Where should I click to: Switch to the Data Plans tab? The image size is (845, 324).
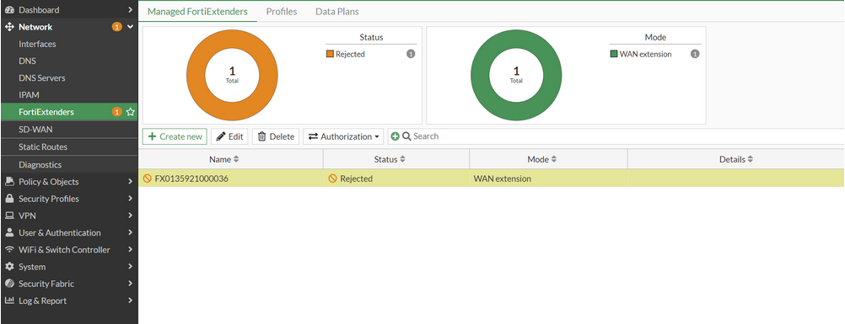tap(336, 11)
